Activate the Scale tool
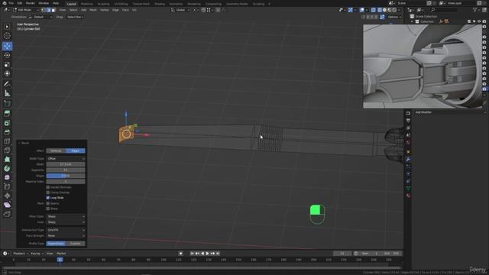Screen dimensions: 489x275 [x=7, y=64]
